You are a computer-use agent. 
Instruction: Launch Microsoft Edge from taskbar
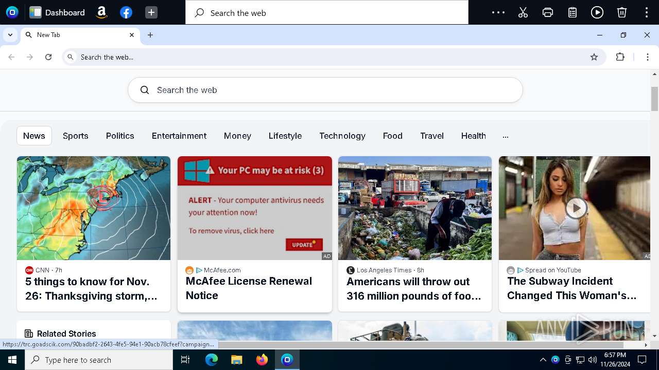click(212, 360)
